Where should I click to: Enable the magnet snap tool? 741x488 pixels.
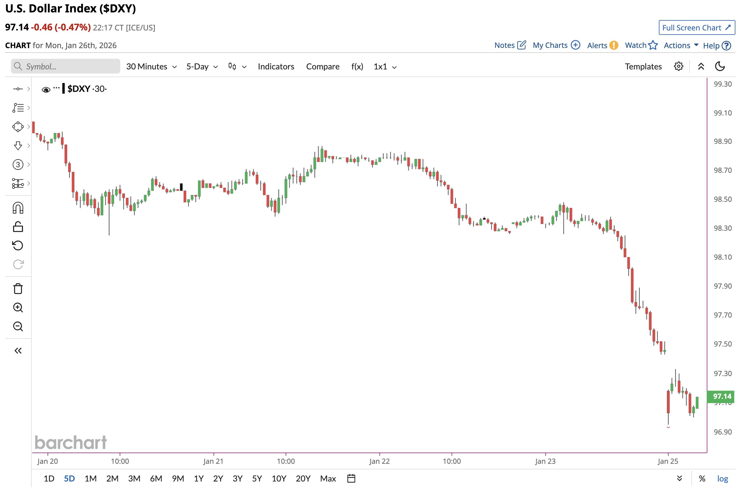18,208
